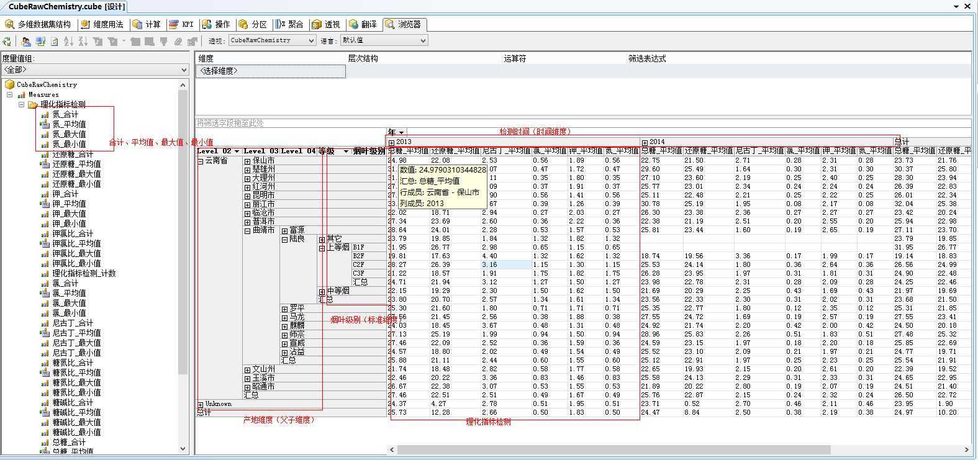Click the <选择维度> filter cell
Screen dimensions: 978x460
[271, 71]
